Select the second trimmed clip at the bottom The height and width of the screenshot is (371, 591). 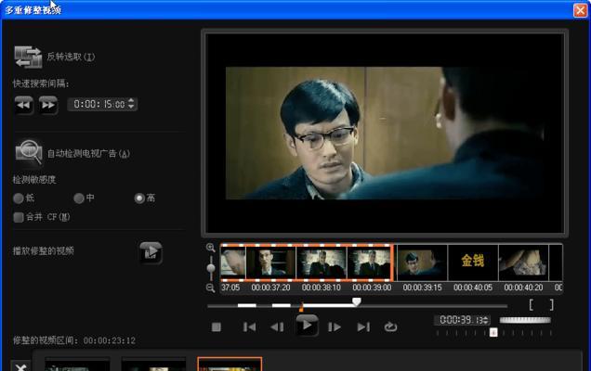pos(153,365)
